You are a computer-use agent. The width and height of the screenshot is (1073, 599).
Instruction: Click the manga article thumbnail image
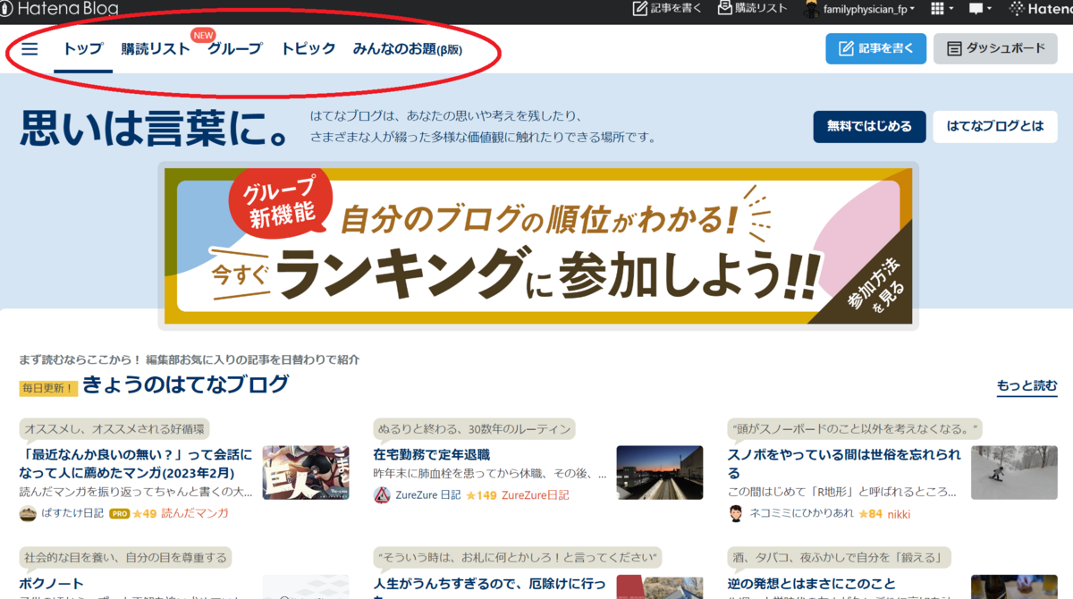(x=306, y=472)
